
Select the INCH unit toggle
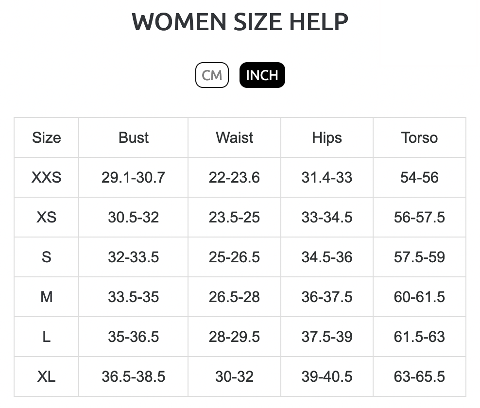pyautogui.click(x=262, y=75)
